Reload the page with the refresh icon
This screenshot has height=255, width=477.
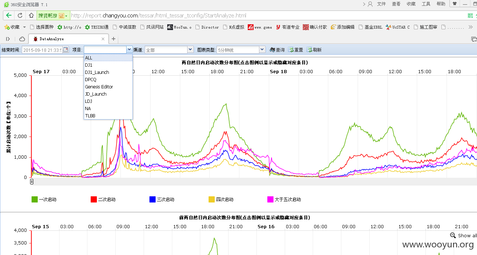20,16
